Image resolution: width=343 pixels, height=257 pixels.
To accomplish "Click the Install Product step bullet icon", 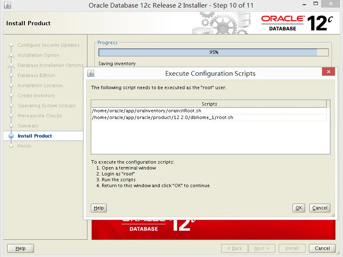I will pyautogui.click(x=11, y=136).
